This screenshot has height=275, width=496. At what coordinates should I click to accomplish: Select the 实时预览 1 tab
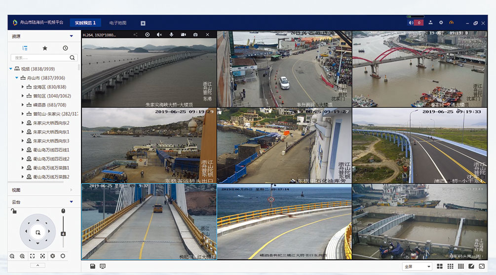click(85, 23)
